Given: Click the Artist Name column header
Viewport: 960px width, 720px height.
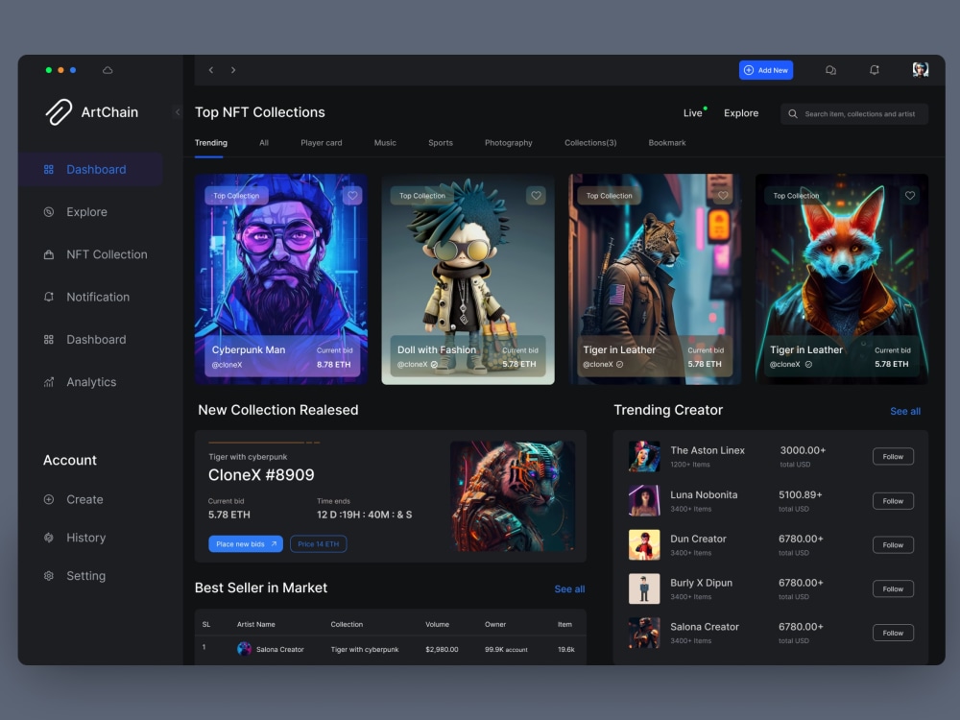Looking at the screenshot, I should (256, 625).
